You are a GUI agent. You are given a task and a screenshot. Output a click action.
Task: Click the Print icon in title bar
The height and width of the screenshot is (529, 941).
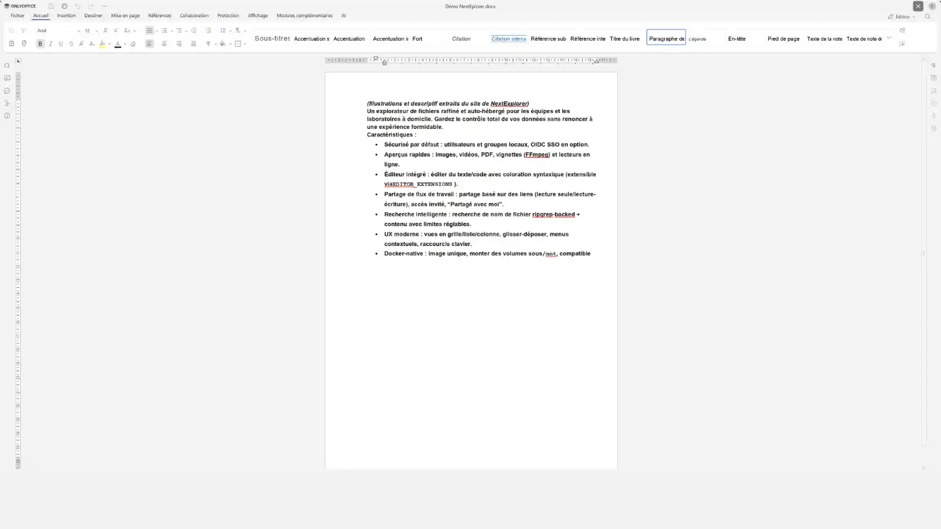(65, 6)
